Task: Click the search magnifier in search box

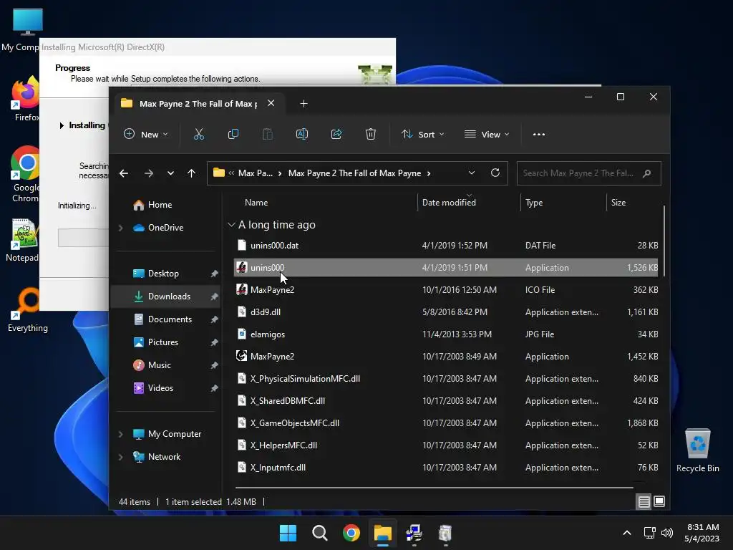Action: click(x=647, y=173)
